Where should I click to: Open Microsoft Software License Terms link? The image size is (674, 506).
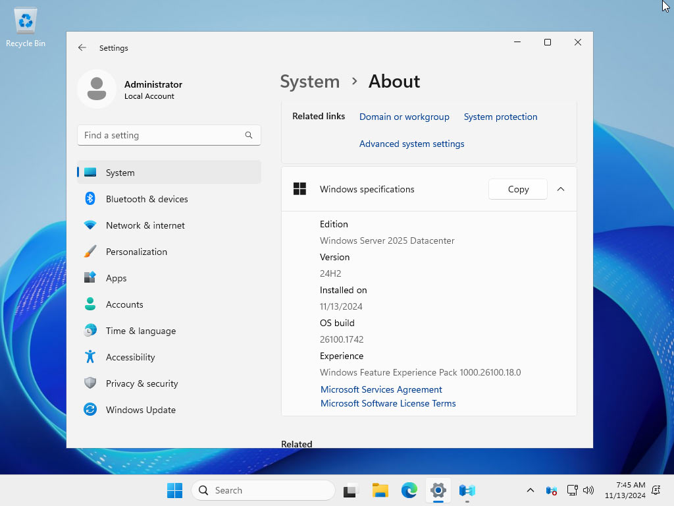388,403
